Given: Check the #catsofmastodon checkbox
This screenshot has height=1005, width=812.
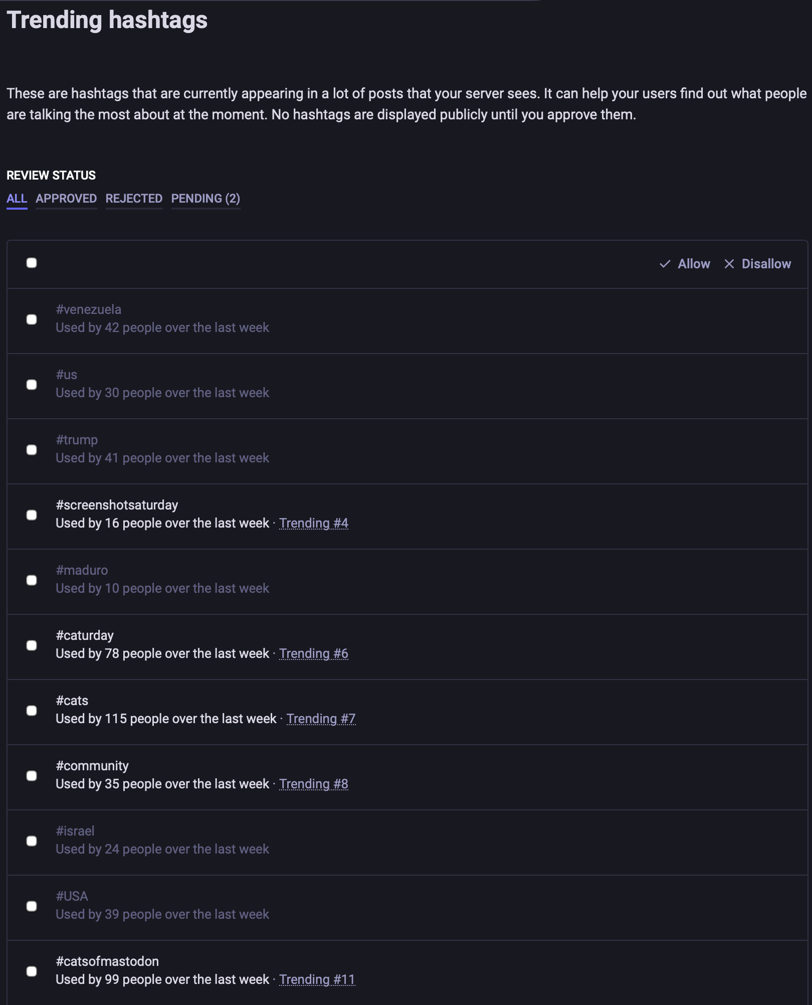Looking at the screenshot, I should click(x=32, y=971).
